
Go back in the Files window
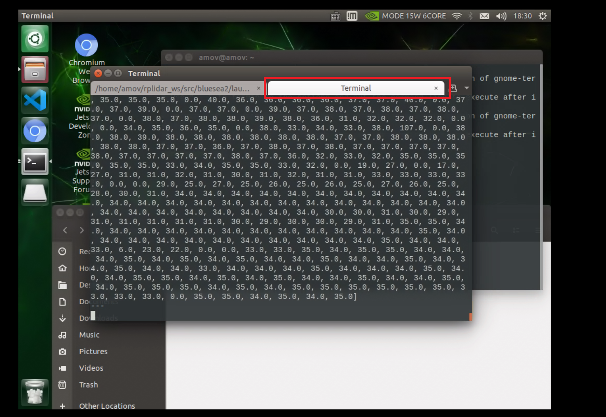click(x=65, y=230)
